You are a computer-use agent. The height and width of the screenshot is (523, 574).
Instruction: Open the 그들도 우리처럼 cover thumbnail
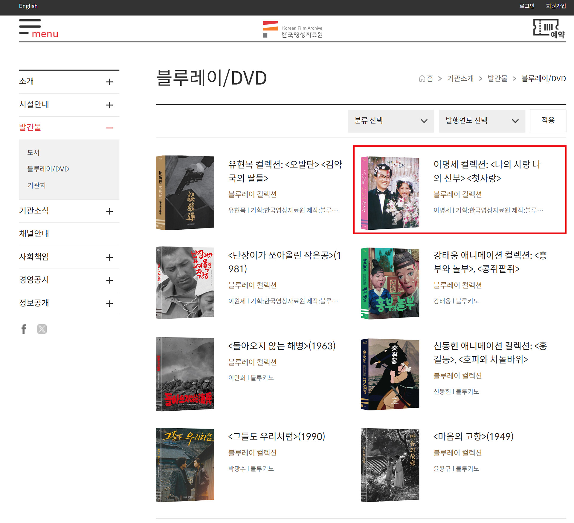click(x=185, y=465)
